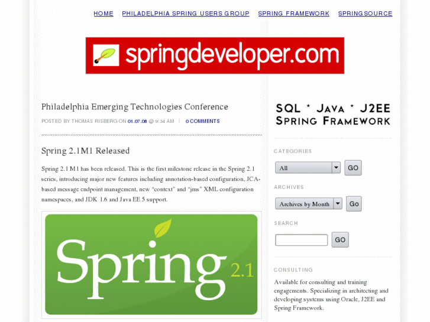Open the 01.07.08 post date link

click(x=137, y=121)
